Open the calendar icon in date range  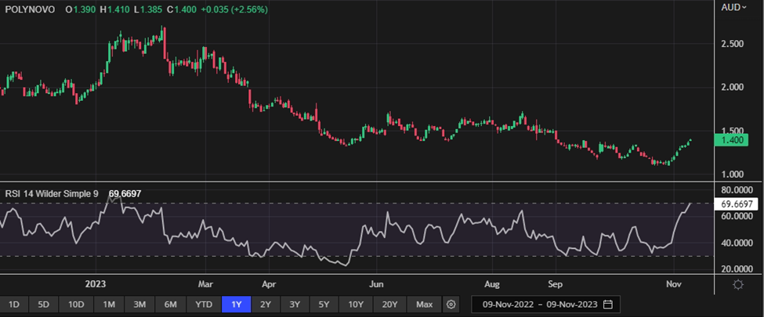tap(607, 304)
